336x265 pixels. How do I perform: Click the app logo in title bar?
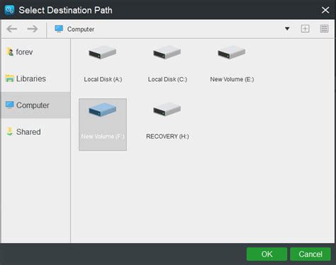(x=9, y=10)
